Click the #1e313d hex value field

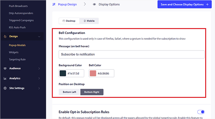(x=73, y=74)
